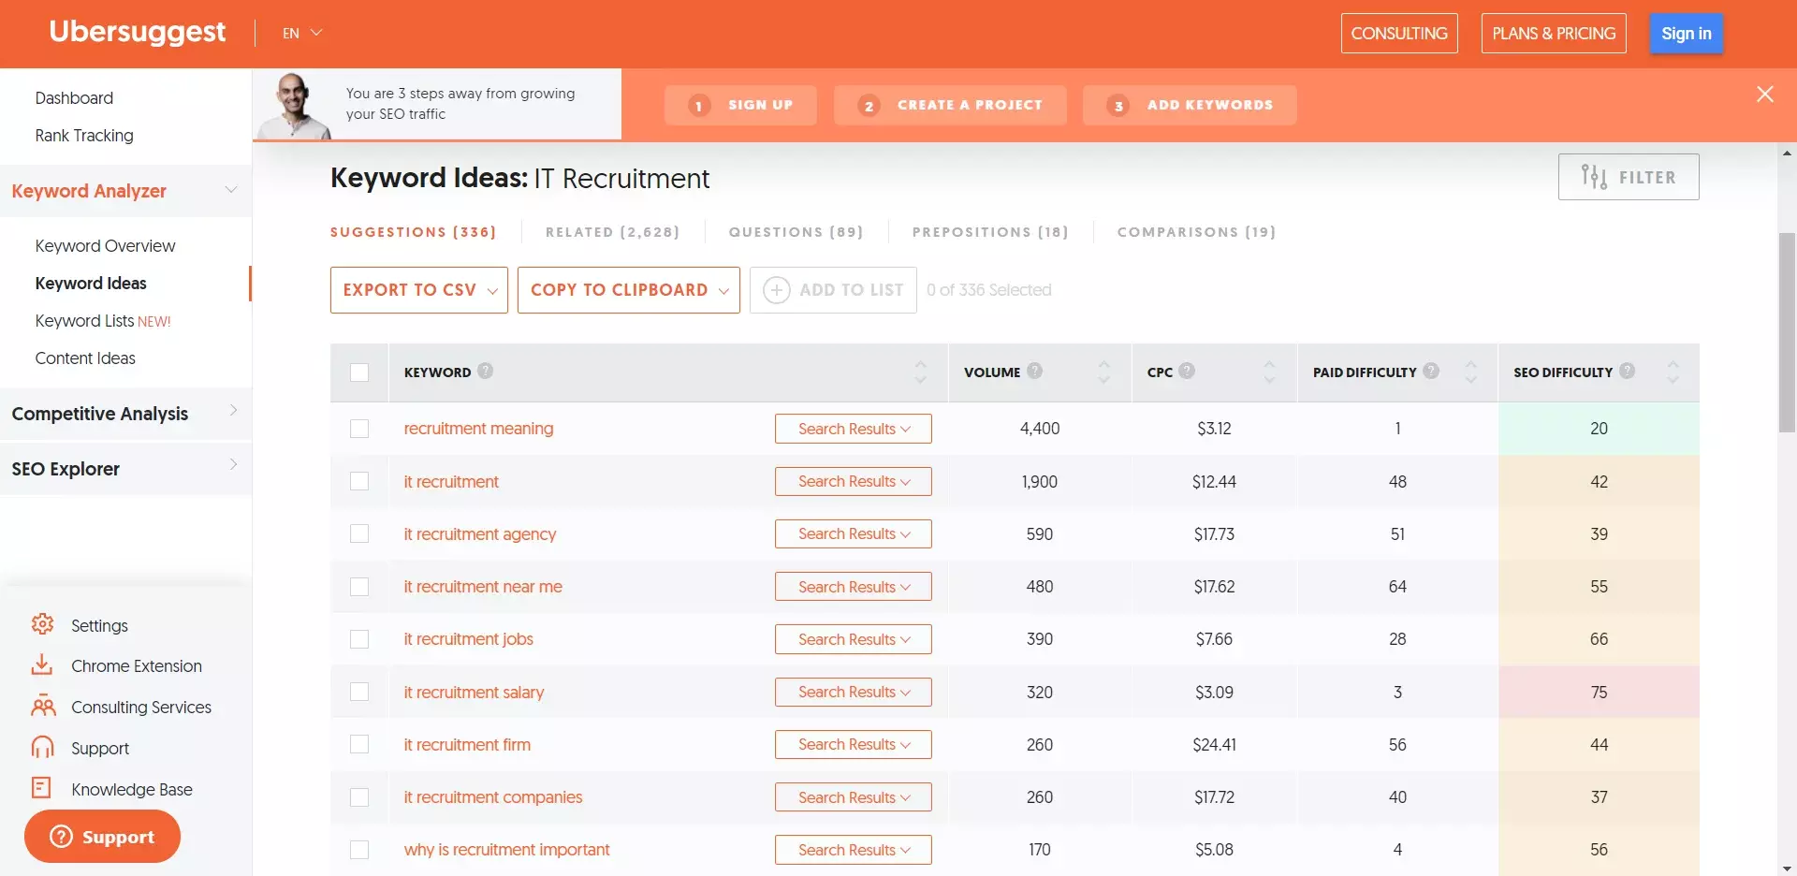Screen dimensions: 1797x876
Task: Select the Suggestions (336) tab
Action: pos(413,232)
